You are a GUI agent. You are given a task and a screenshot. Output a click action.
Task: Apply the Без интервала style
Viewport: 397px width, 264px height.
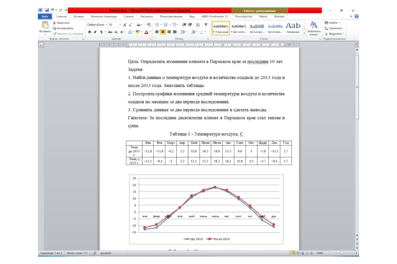239,28
